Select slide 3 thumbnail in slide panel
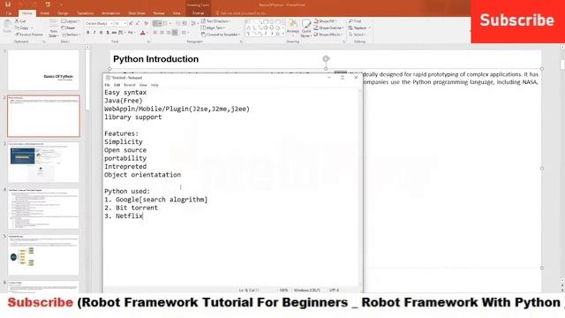The image size is (565, 318). click(43, 163)
